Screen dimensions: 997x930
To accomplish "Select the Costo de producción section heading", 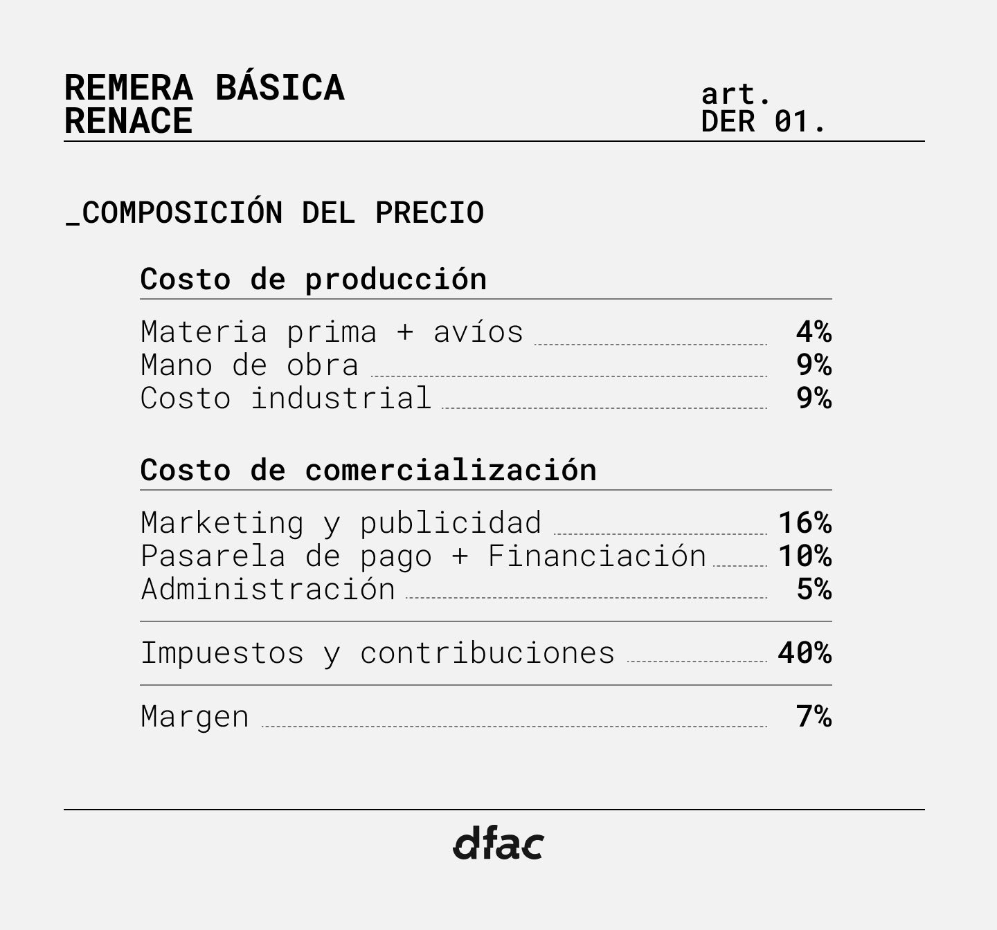I will (x=314, y=279).
